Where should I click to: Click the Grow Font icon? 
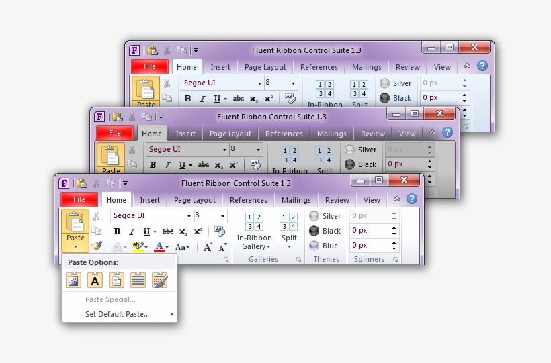(208, 247)
